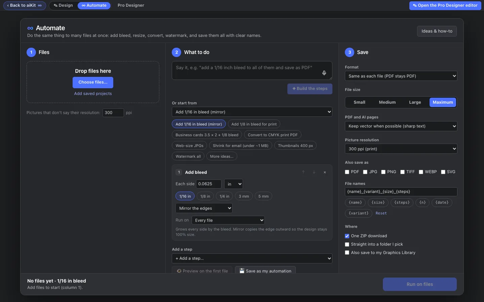Check the SVG also-save-as box

pos(443,172)
